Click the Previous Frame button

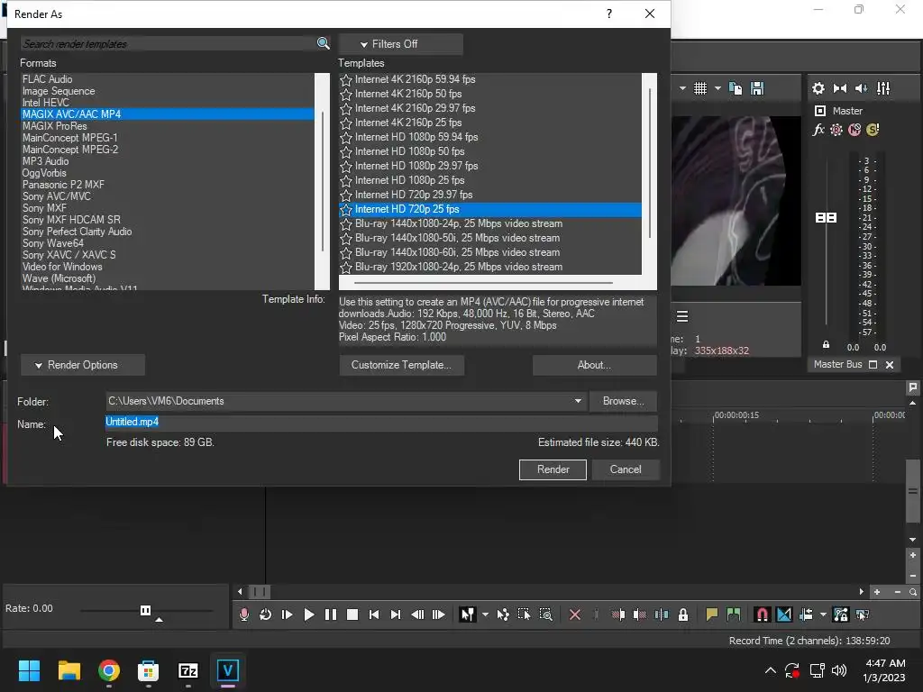(417, 615)
